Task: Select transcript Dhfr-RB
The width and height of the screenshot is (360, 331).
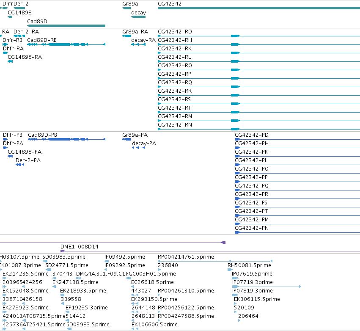Action: [x=12, y=40]
